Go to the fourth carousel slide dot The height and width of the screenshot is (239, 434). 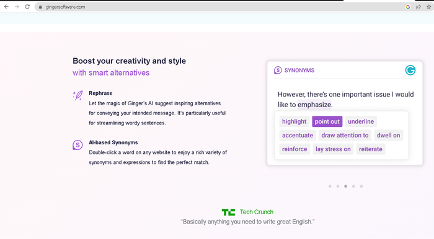353,186
